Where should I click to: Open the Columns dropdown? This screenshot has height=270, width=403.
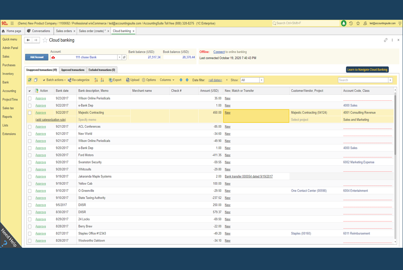[167, 80]
